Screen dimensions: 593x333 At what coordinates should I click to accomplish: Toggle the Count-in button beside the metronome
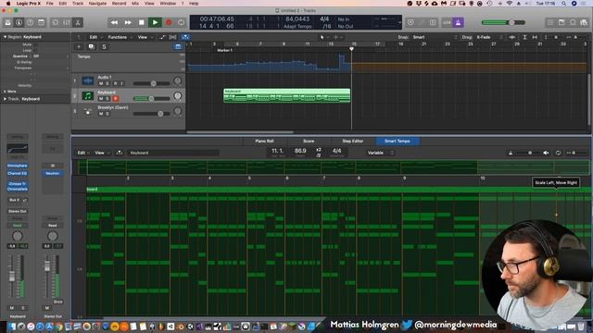(x=447, y=22)
